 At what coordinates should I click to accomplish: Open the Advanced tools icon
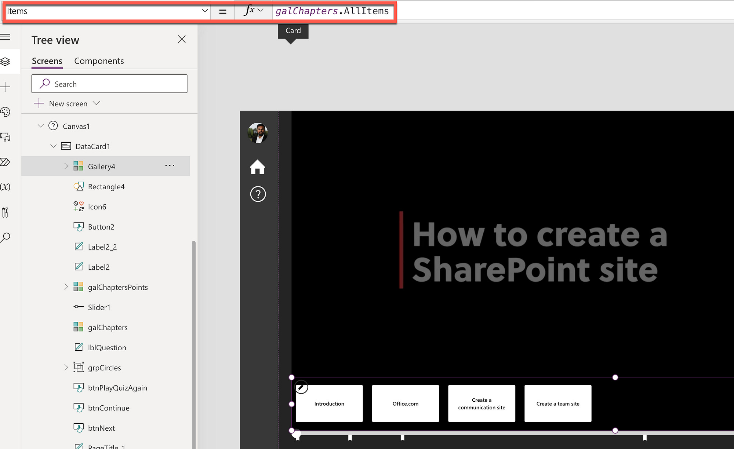click(6, 212)
